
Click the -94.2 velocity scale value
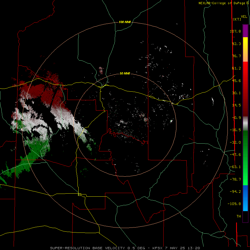[x=235, y=191]
